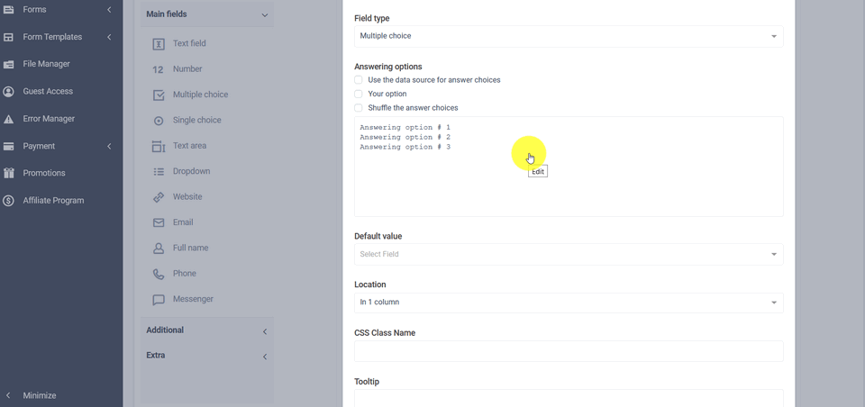
Task: Open Affiliate Program page
Action: click(x=53, y=201)
